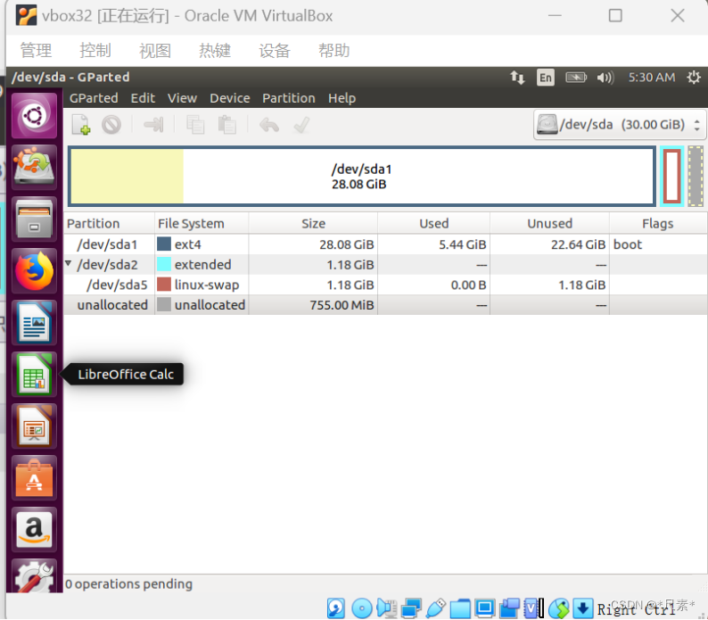Open VirtualBox 设备 menu

tap(274, 50)
